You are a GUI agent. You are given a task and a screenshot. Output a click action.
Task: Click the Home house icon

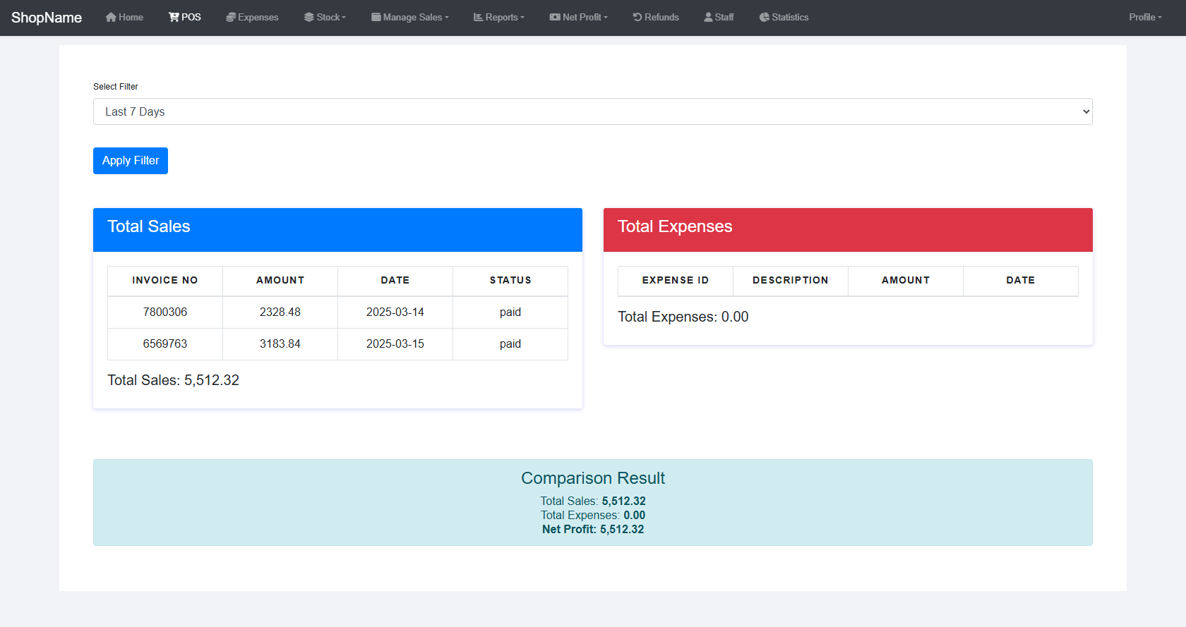coord(111,17)
